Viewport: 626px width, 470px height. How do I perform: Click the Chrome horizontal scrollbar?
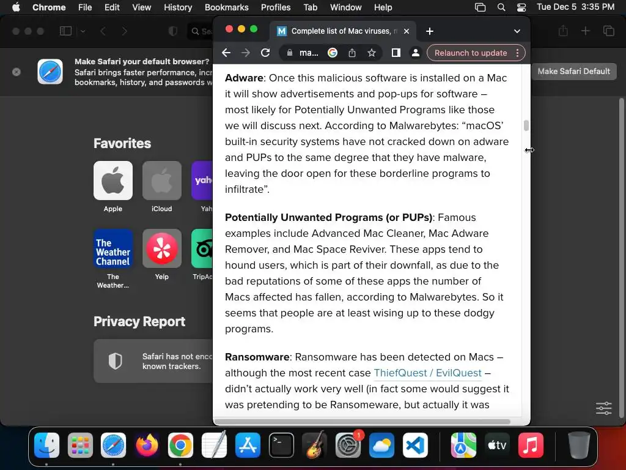[x=363, y=422]
